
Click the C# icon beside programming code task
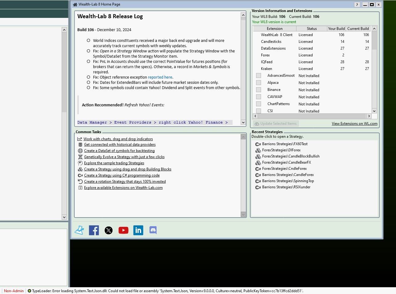click(80, 175)
